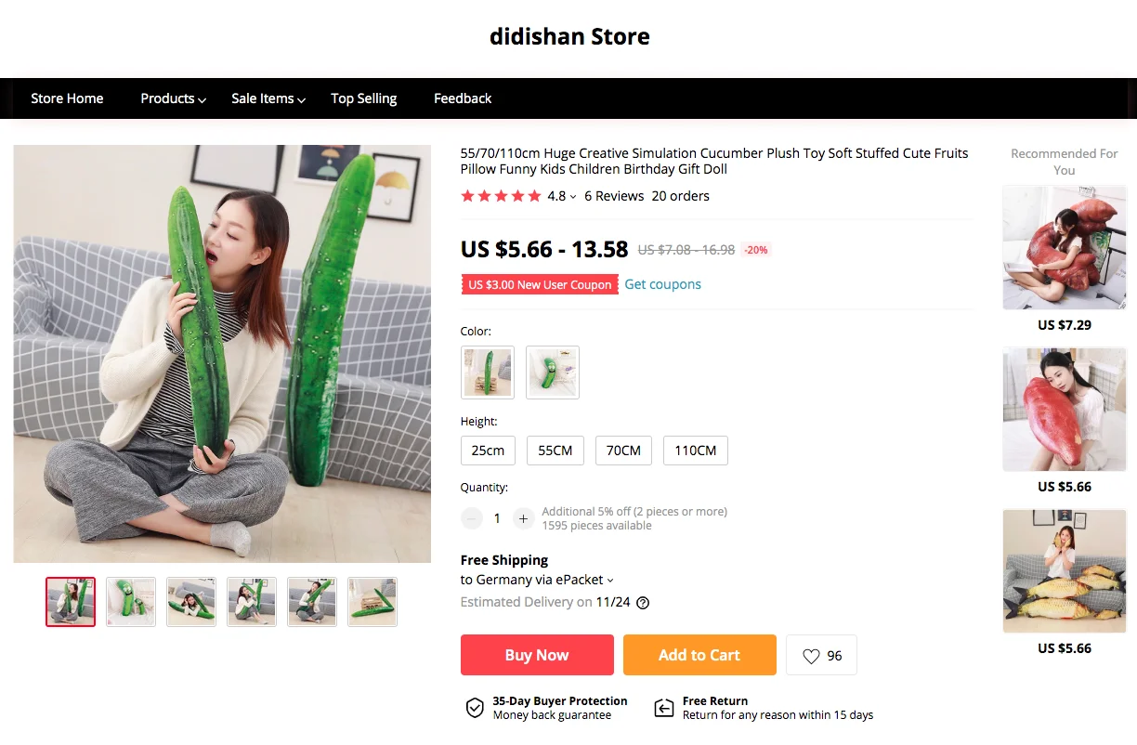Click the Buyer Protection shield icon
The image size is (1137, 745).
click(x=475, y=709)
